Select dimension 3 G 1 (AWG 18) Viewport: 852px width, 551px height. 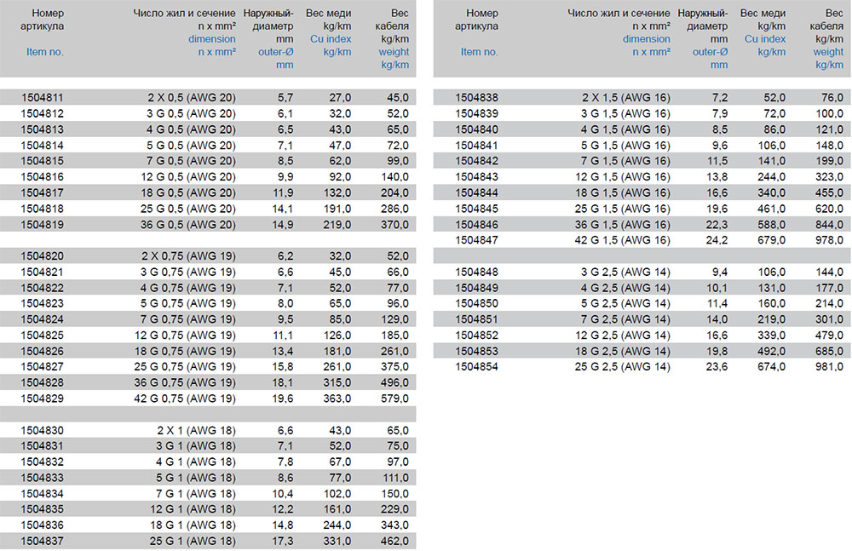pyautogui.click(x=196, y=446)
